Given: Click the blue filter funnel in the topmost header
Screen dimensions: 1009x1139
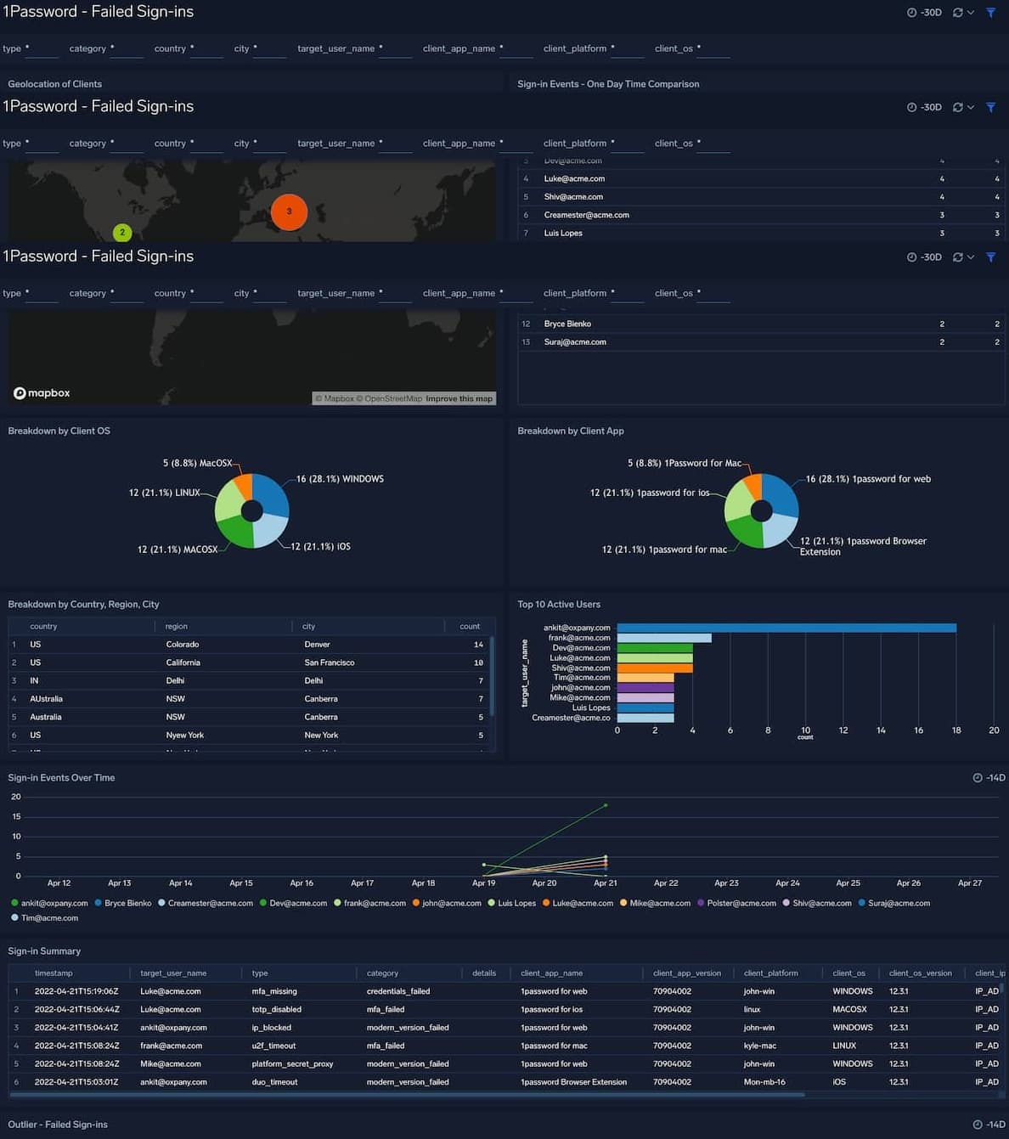Looking at the screenshot, I should point(990,13).
